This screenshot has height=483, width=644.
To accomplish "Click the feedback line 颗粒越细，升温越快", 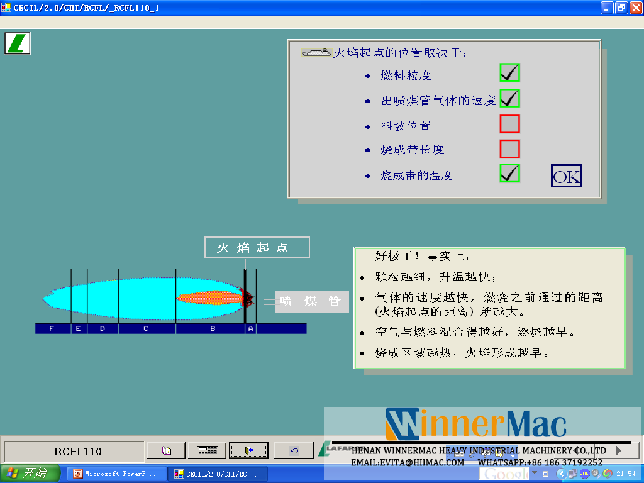I will [436, 277].
